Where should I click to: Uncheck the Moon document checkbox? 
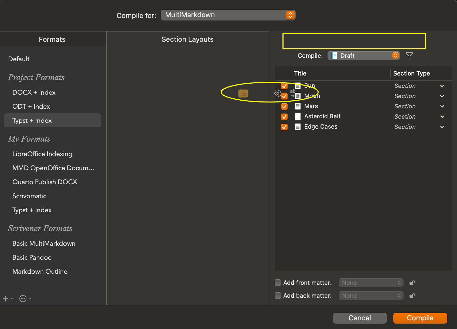284,96
